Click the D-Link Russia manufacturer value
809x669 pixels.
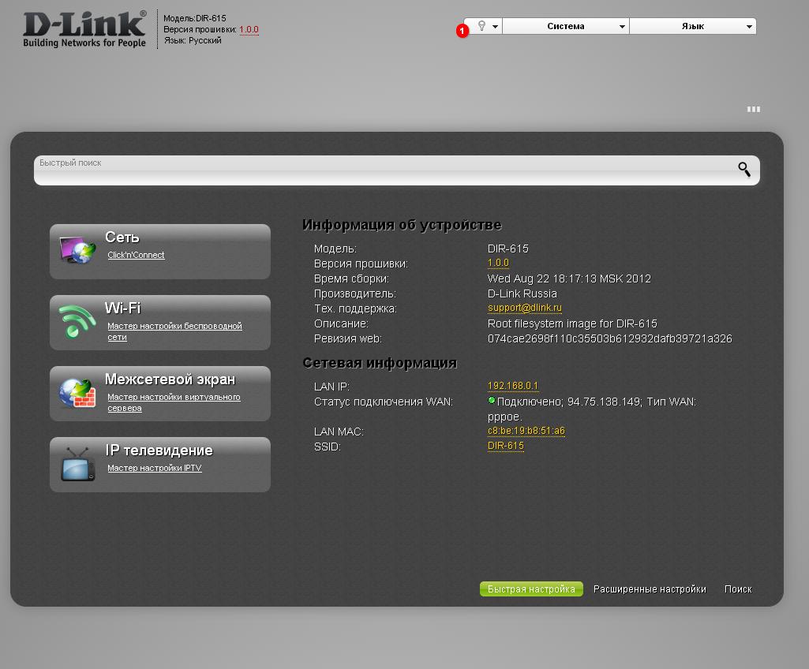click(522, 293)
